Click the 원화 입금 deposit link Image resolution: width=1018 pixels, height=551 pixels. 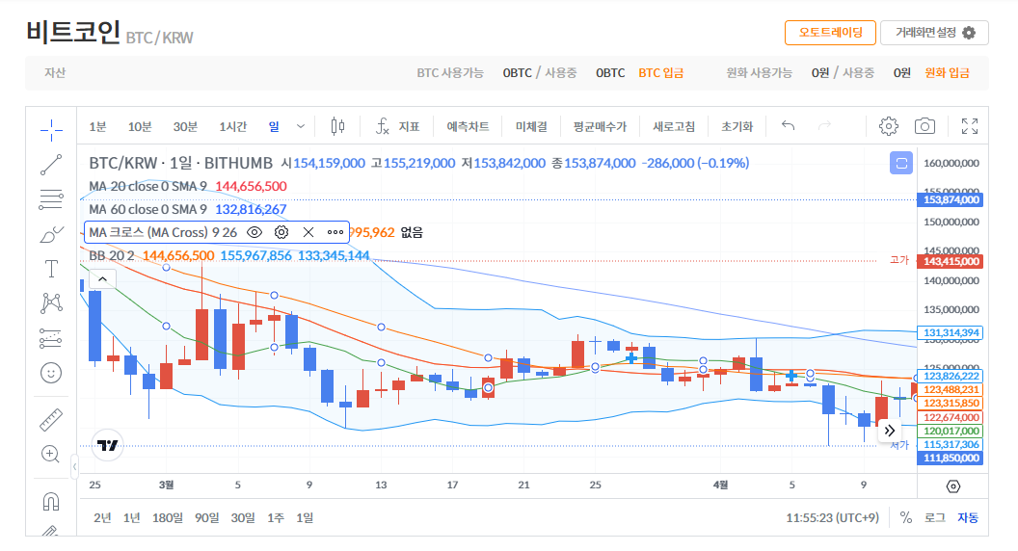[x=948, y=72]
